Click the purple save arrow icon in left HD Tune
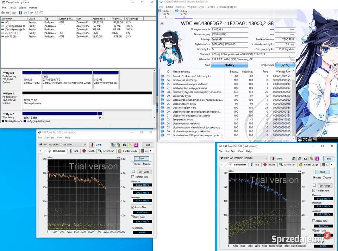Viewport: 338px width, 251px height. coord(136,145)
